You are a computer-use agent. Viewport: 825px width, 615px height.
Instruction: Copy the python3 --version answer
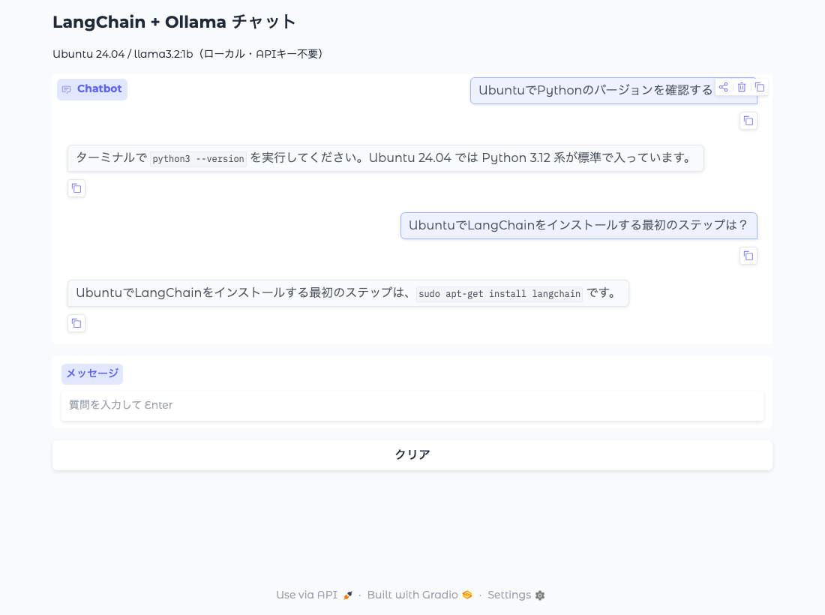[x=76, y=188]
